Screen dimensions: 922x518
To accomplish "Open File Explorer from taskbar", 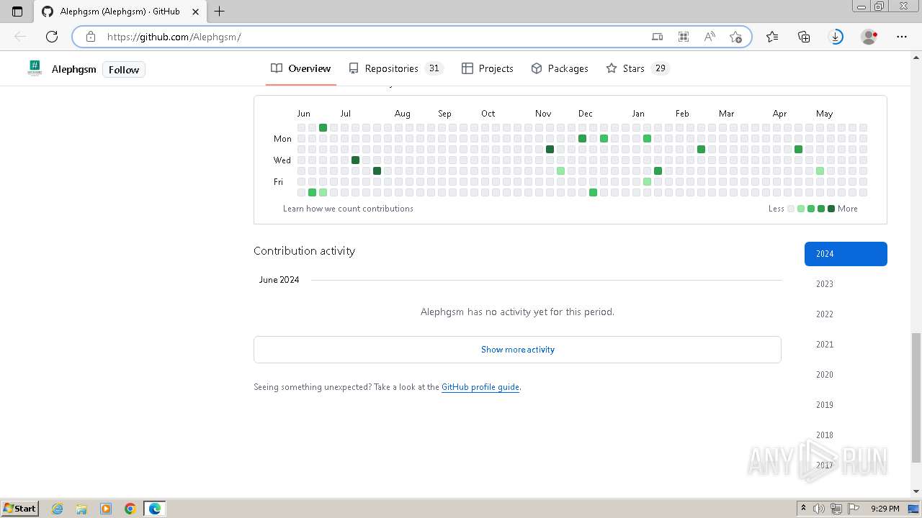I will (x=81, y=509).
